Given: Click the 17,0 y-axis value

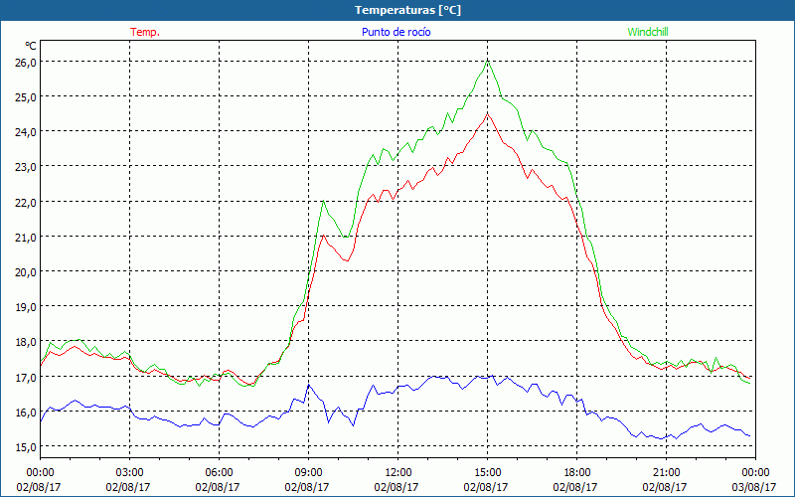Looking at the screenshot, I should (27, 377).
